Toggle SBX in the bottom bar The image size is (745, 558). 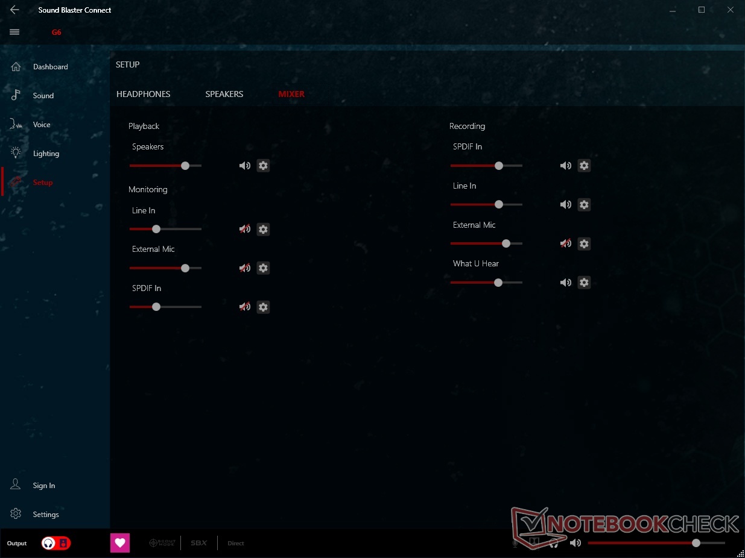coord(198,544)
